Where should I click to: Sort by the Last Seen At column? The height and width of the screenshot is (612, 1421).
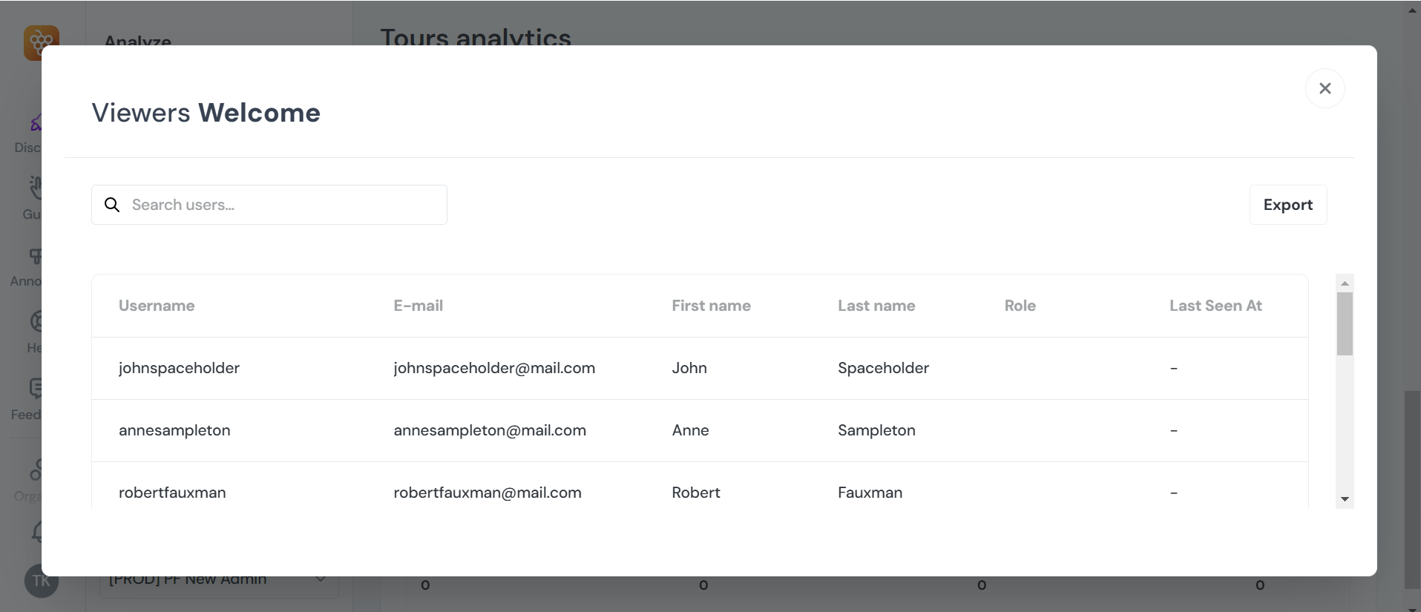coord(1215,306)
